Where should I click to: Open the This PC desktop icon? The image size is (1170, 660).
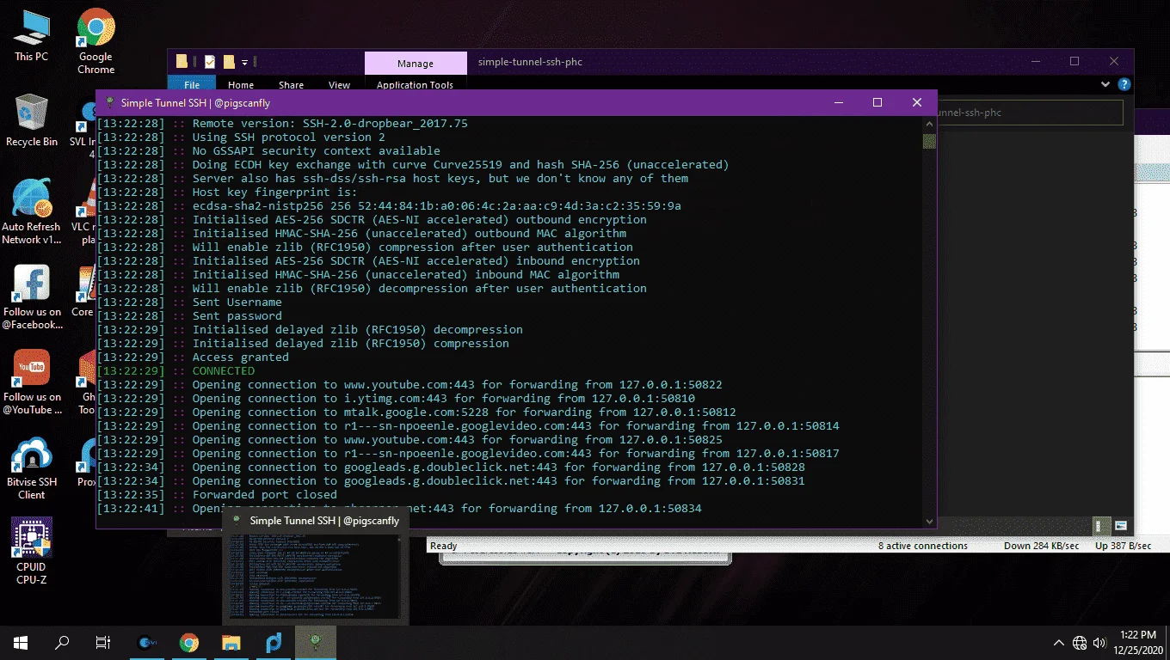click(31, 36)
